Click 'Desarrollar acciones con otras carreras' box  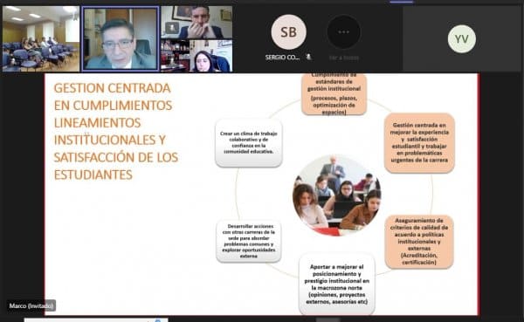[249, 241]
